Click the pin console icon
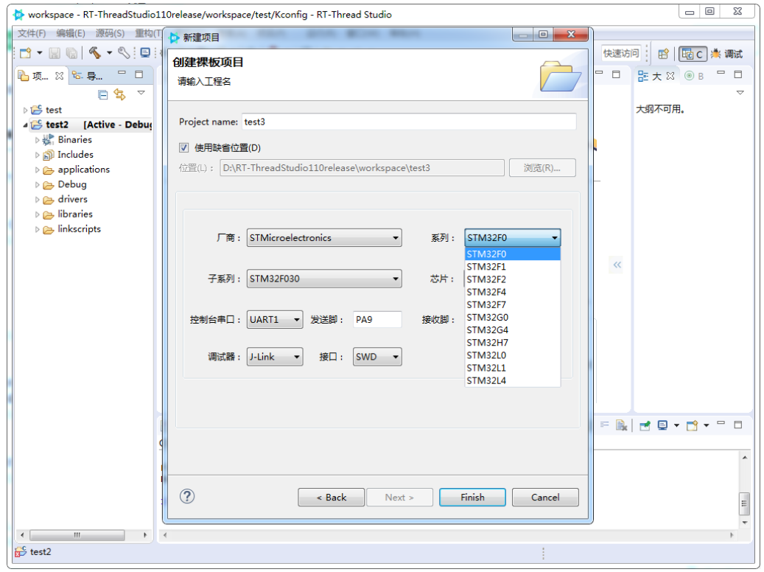Screen dimensions: 764x572 click(x=645, y=426)
